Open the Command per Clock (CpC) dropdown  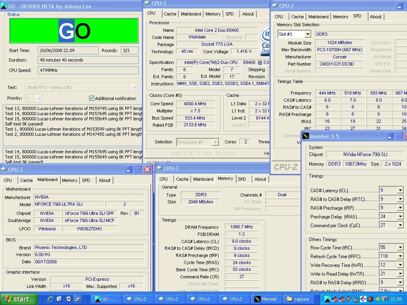coord(400,225)
